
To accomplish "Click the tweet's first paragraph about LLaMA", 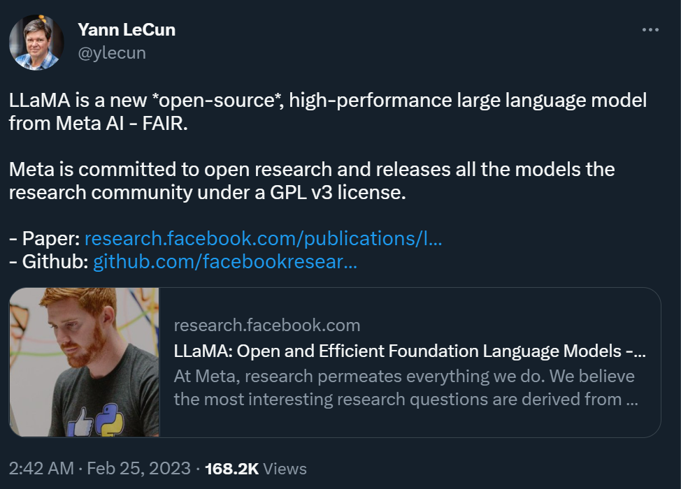I will coord(327,112).
